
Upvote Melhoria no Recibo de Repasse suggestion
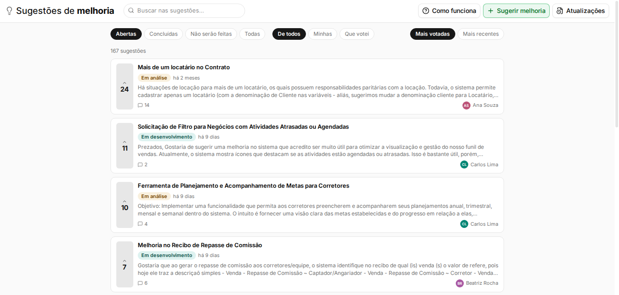click(125, 264)
